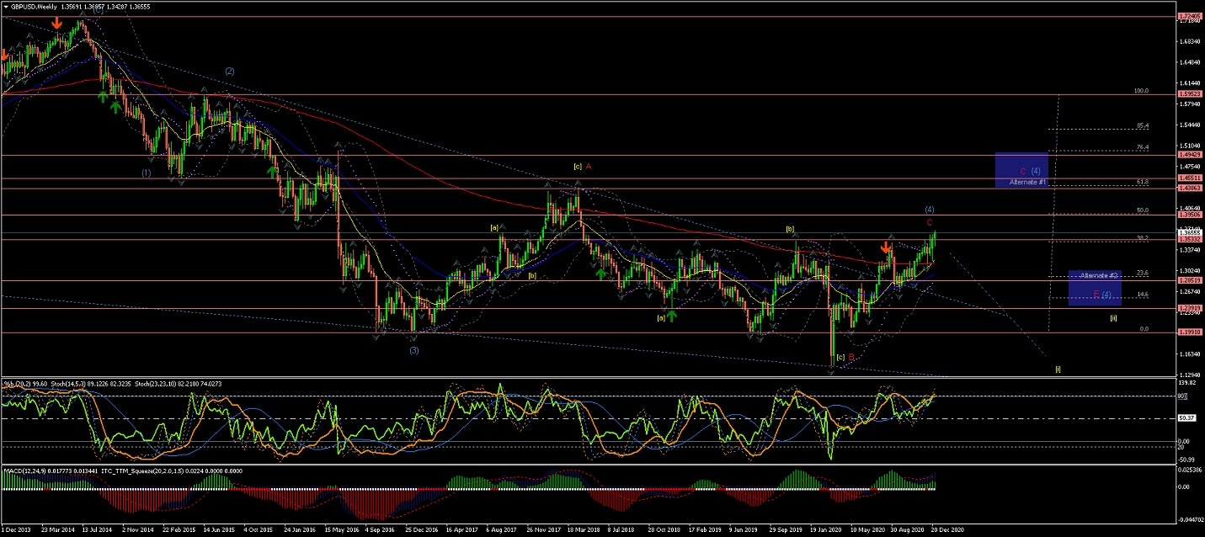Select the Alternate #1 blue target box
Screen dimensions: 1205x537
(x=1021, y=170)
